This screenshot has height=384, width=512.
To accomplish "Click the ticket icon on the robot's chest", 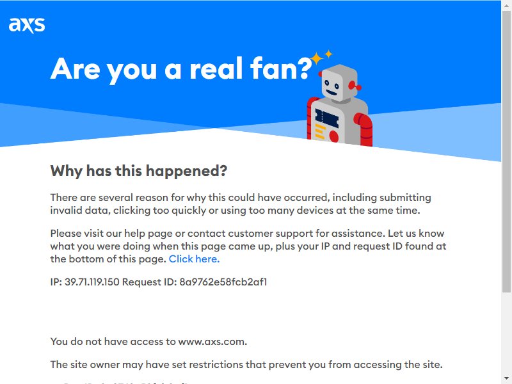I will pyautogui.click(x=326, y=118).
